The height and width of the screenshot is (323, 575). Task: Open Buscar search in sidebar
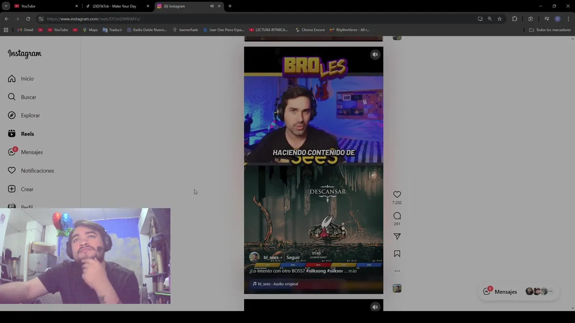click(22, 97)
